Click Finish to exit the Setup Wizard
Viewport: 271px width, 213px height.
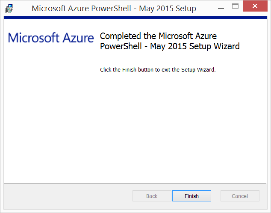pos(191,196)
